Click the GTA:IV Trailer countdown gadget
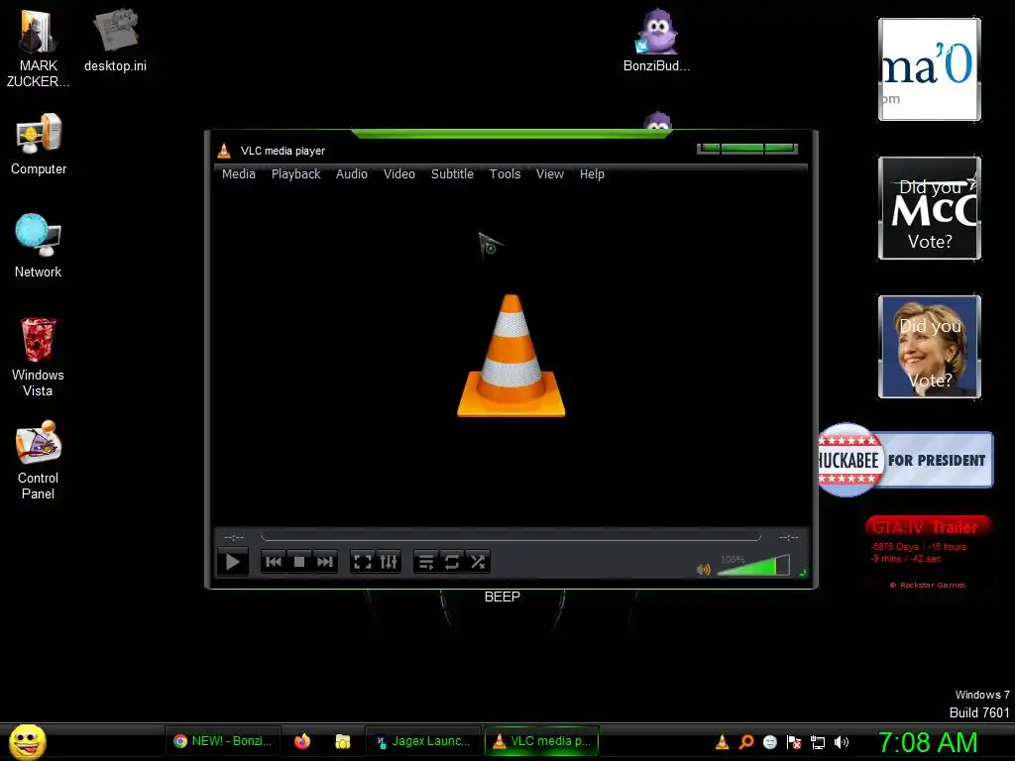 point(928,552)
